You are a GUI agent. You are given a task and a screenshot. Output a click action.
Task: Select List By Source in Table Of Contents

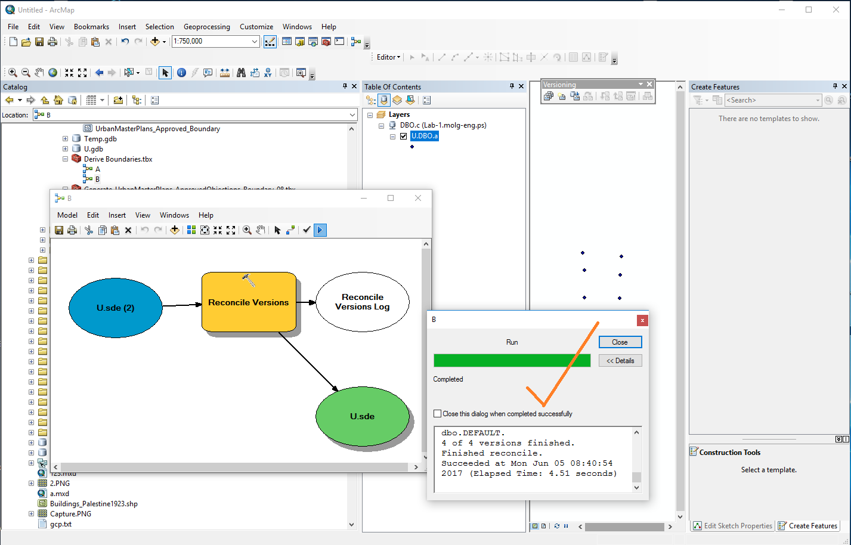coord(384,100)
